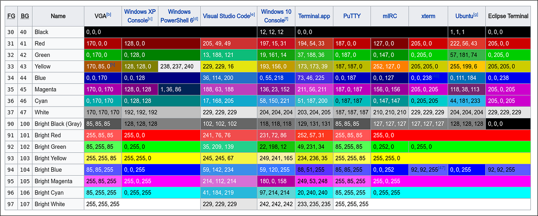Viewport: 538px width, 216px height.
Task: Click BG code 107 in Bright White row
Action: [x=25, y=204]
